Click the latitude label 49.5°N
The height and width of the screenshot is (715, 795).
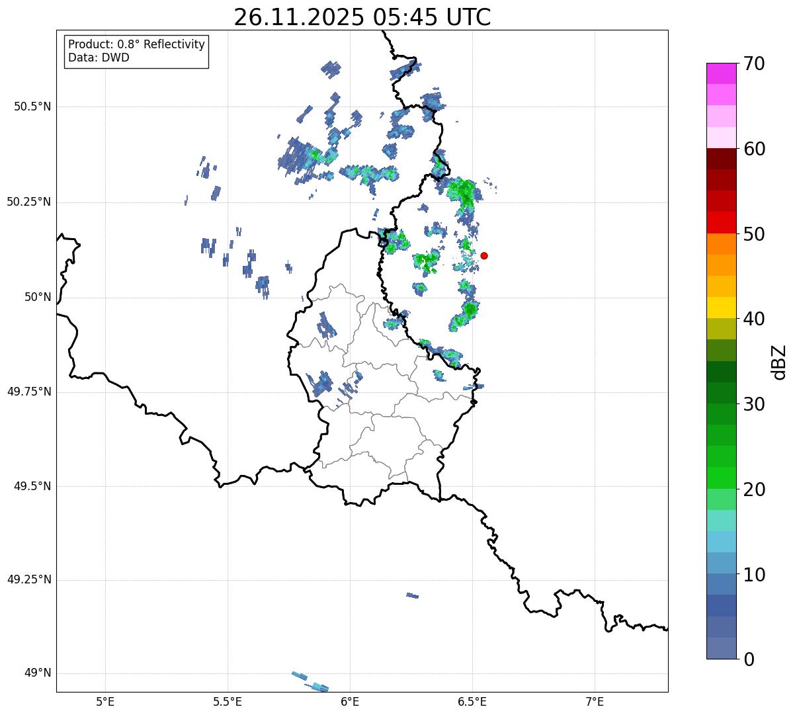(32, 486)
